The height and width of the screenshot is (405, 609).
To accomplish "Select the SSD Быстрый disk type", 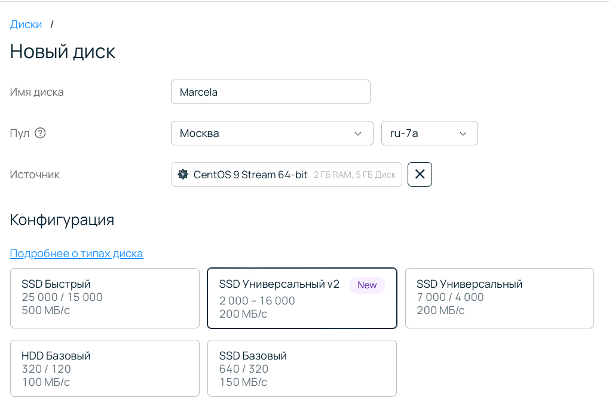I will tap(105, 298).
